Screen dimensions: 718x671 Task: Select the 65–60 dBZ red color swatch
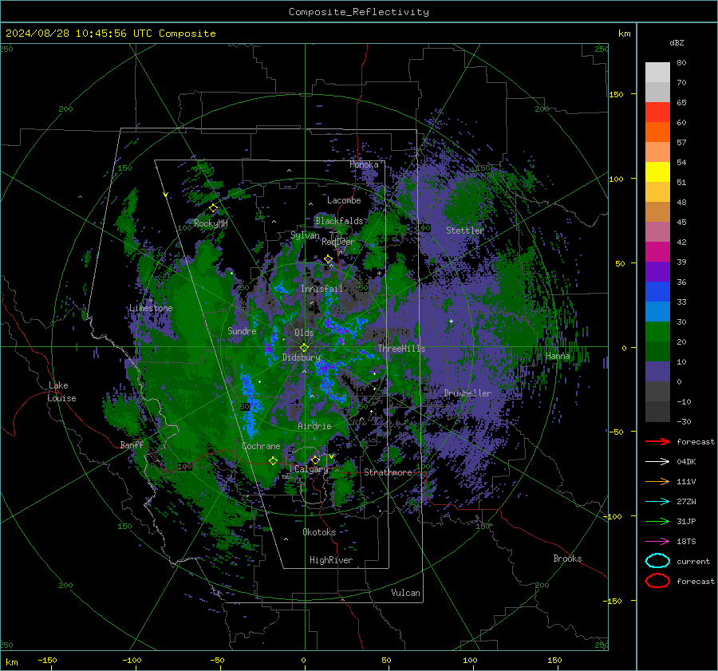point(657,112)
